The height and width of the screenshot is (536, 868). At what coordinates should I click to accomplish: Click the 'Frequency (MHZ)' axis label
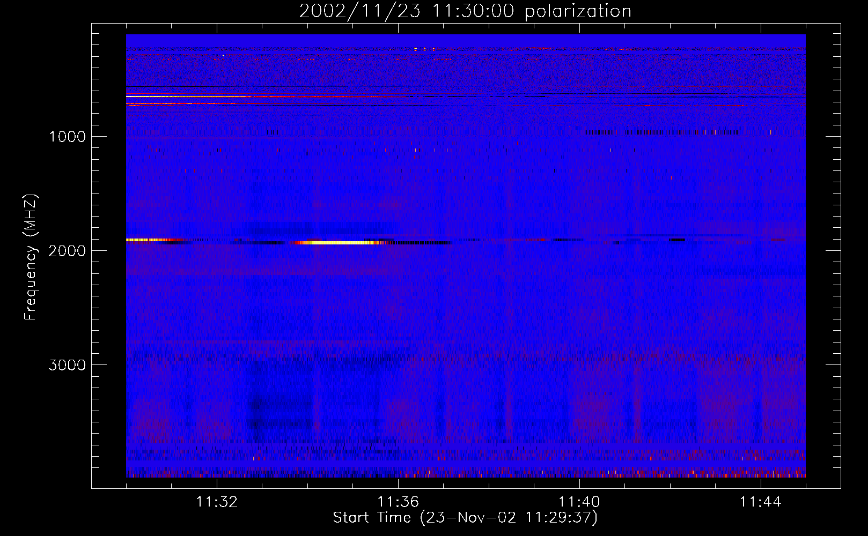click(x=30, y=257)
